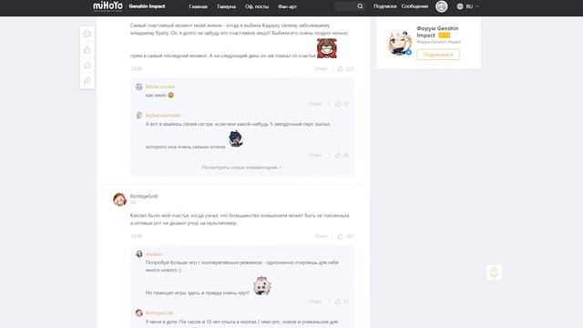Click avatar beside 'Попробуй больше игр' reply
The image size is (583, 328).
[x=139, y=254]
